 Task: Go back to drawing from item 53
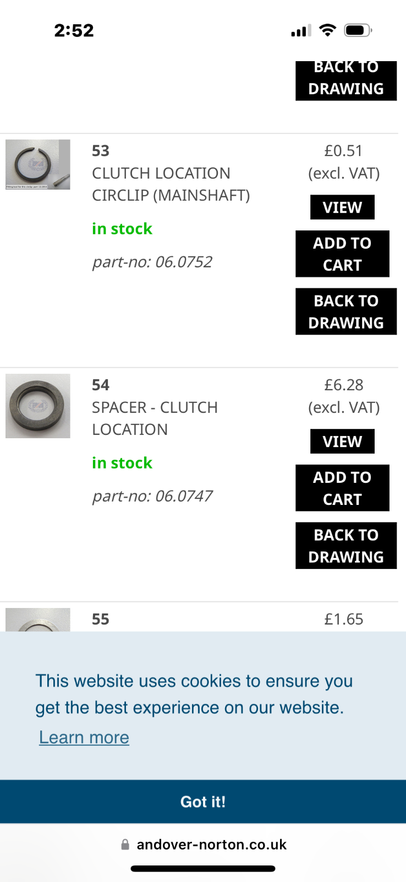point(345,311)
